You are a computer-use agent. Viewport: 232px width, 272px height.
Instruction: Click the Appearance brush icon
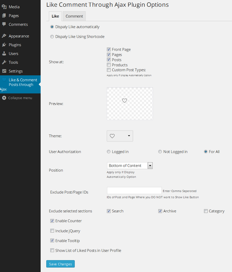(4, 36)
